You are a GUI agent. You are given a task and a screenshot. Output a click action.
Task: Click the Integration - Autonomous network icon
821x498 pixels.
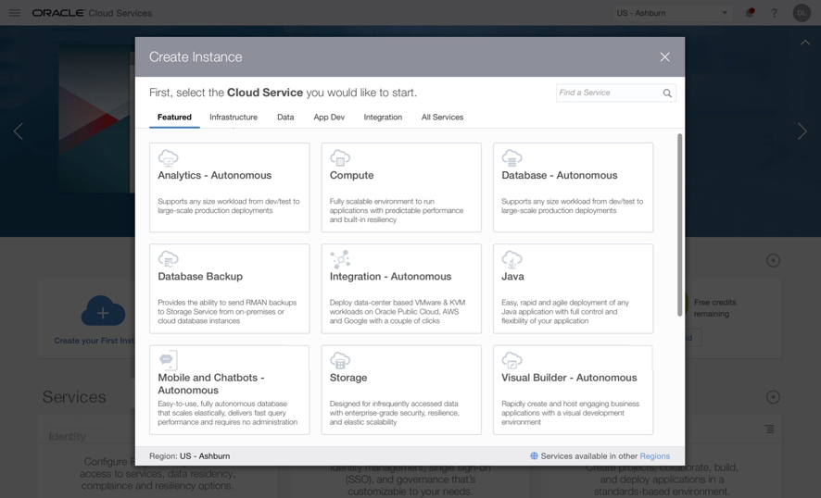point(340,259)
